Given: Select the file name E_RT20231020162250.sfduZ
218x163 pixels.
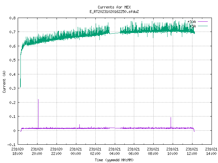Looking at the screenshot, I should [x=114, y=12].
